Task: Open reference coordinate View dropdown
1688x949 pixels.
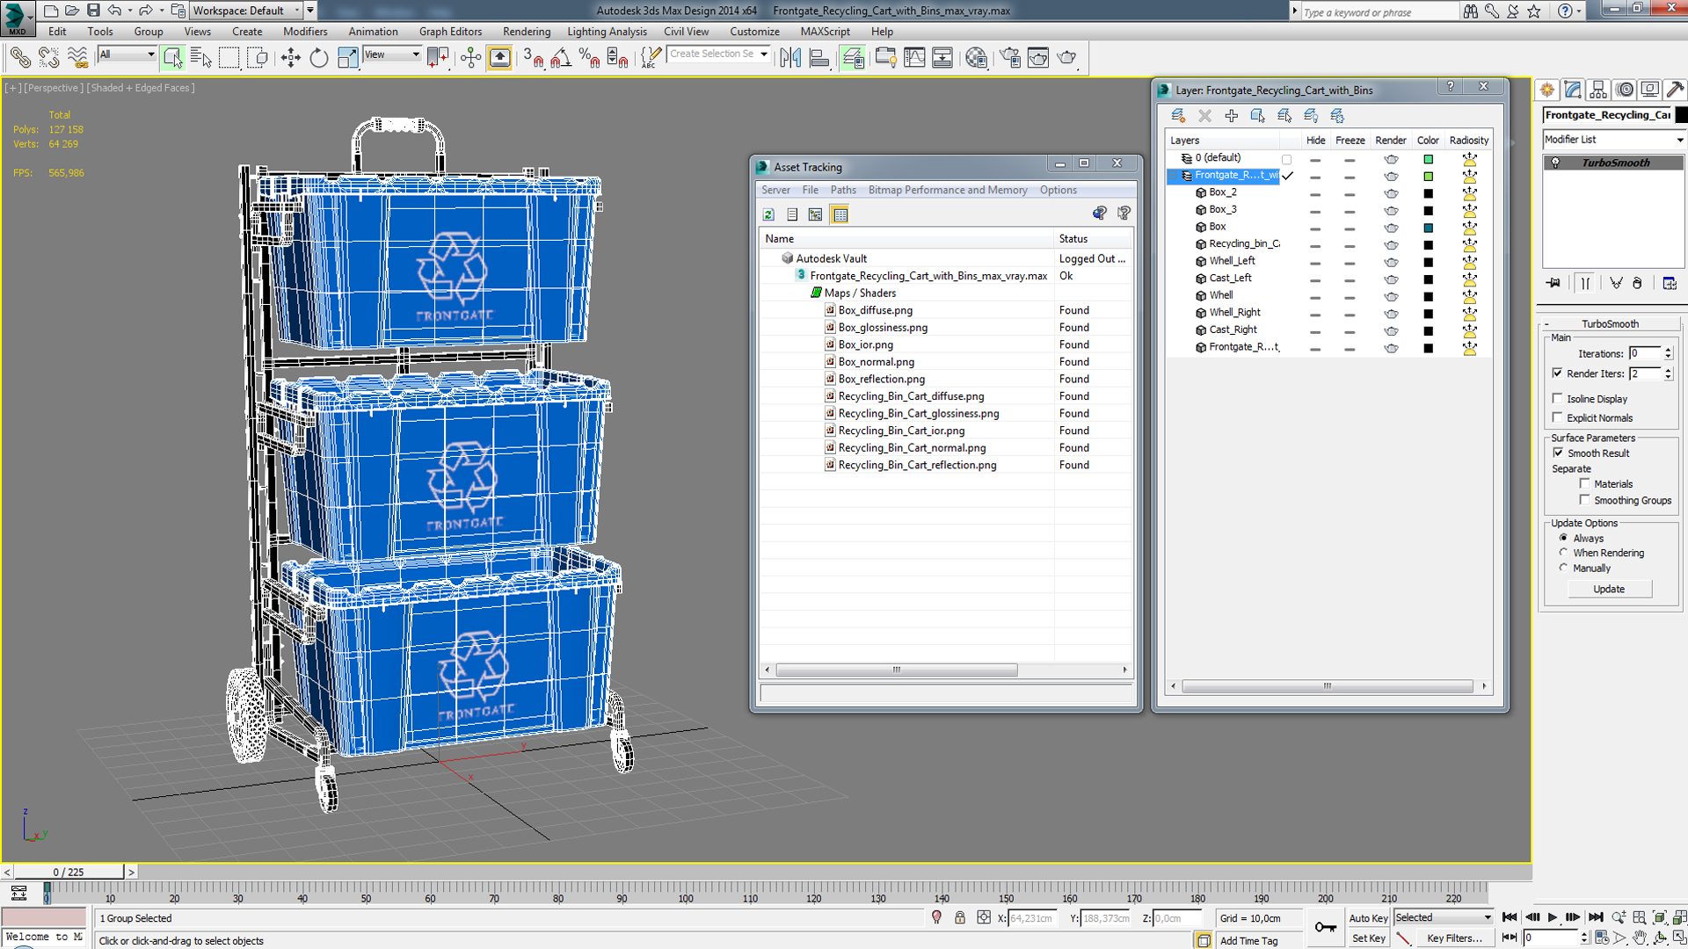Action: 392,54
